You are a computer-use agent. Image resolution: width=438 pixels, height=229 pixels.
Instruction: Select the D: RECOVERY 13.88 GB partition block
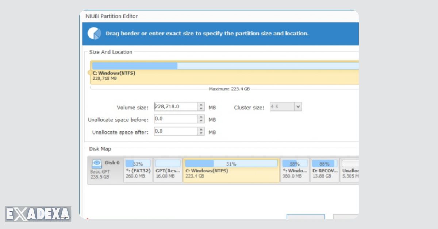(324, 170)
